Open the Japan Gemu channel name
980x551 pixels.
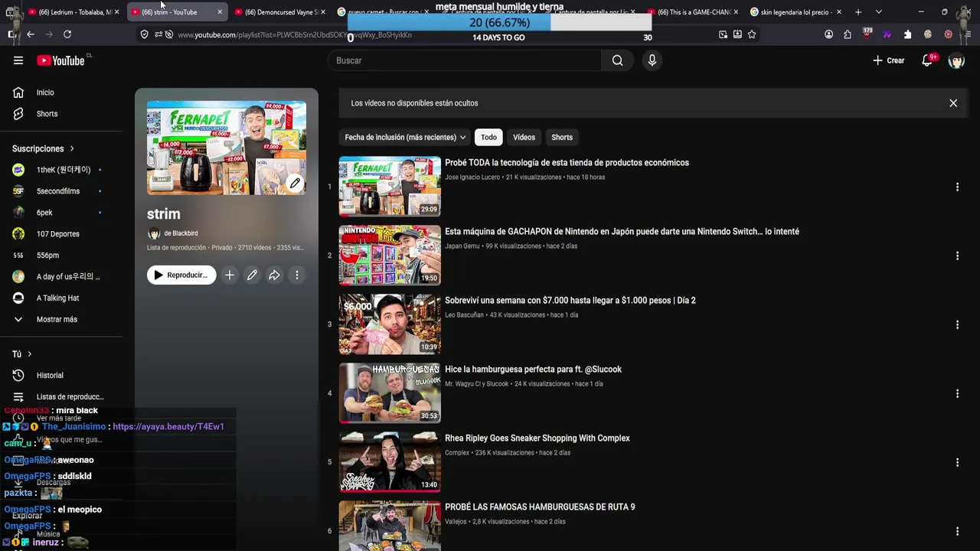click(462, 246)
